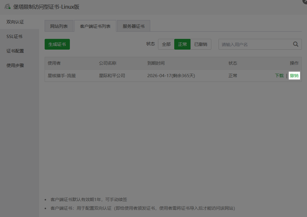The image size is (307, 217).
Task: Close the plugin window
Action: tap(305, 1)
